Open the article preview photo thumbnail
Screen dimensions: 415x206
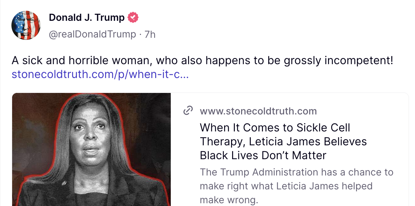(91, 149)
